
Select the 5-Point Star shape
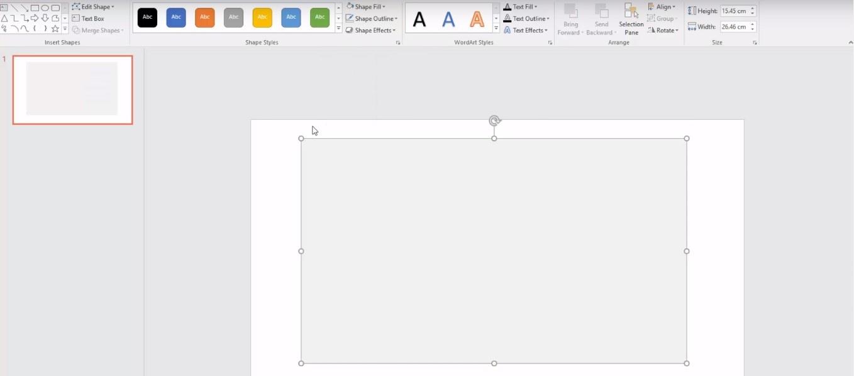[x=55, y=29]
